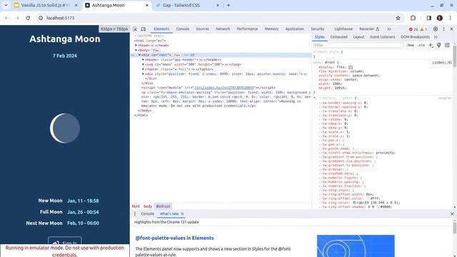Expand the head element node
The height and width of the screenshot is (257, 457).
click(136, 46)
